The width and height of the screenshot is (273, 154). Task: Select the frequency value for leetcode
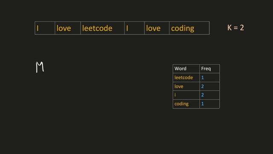click(x=209, y=77)
